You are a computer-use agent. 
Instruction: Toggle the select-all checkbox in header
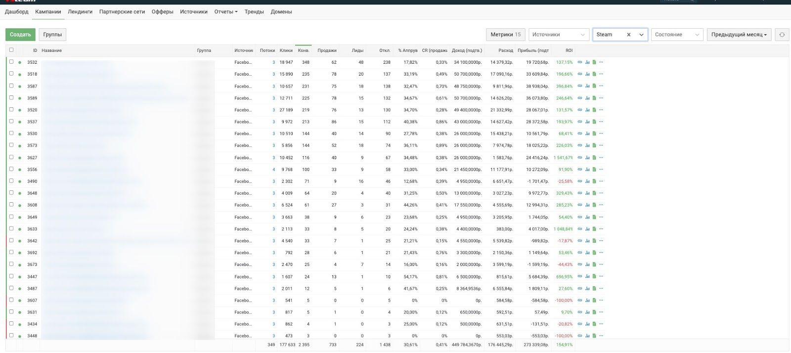point(11,50)
